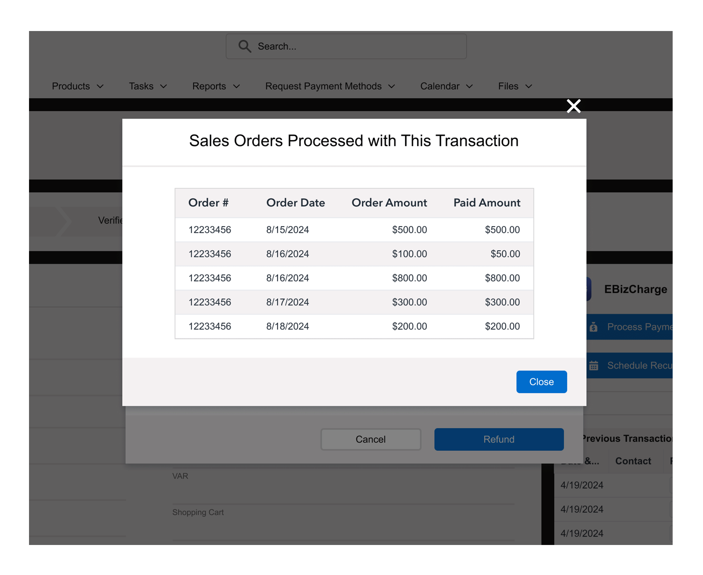This screenshot has width=703, height=575.
Task: Open Request Payment Methods chevron
Action: (x=392, y=86)
